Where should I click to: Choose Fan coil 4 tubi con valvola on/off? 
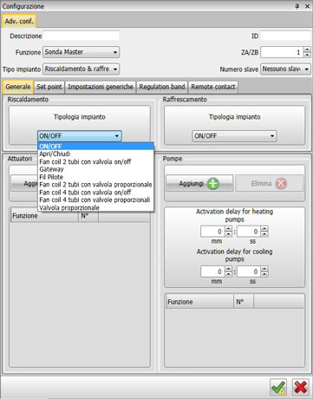pyautogui.click(x=95, y=193)
